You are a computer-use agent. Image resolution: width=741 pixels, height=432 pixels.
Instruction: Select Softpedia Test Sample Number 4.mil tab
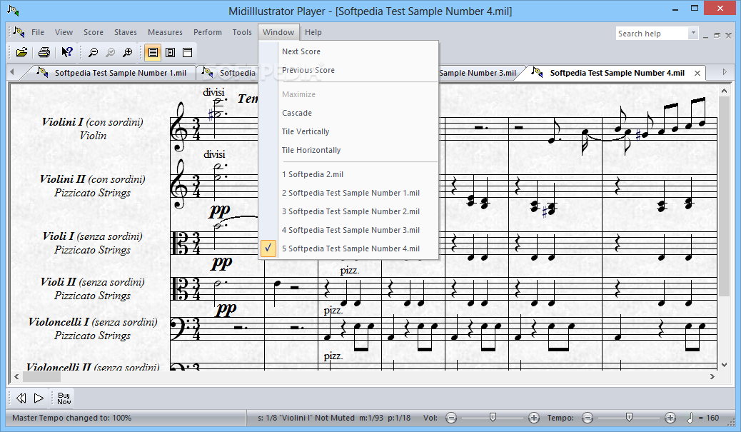pyautogui.click(x=617, y=73)
